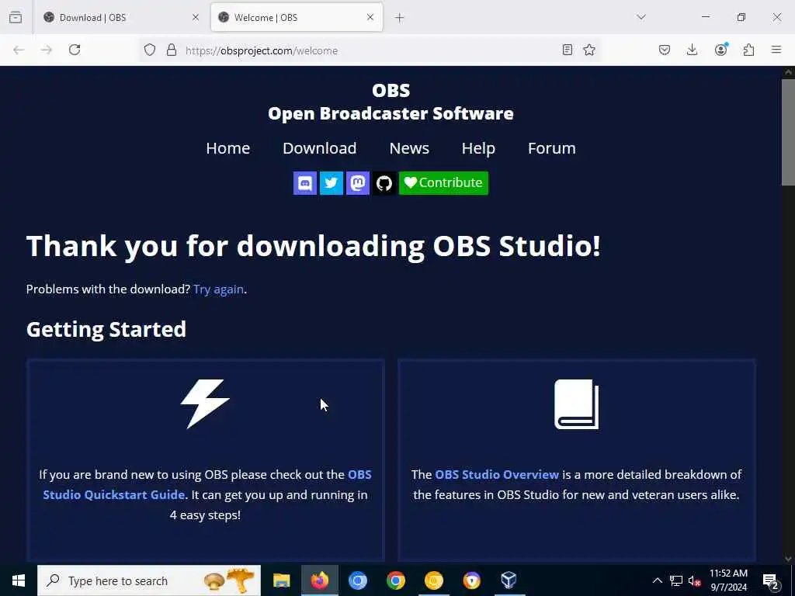Open the Windows Start menu
The width and height of the screenshot is (795, 596).
coord(19,580)
